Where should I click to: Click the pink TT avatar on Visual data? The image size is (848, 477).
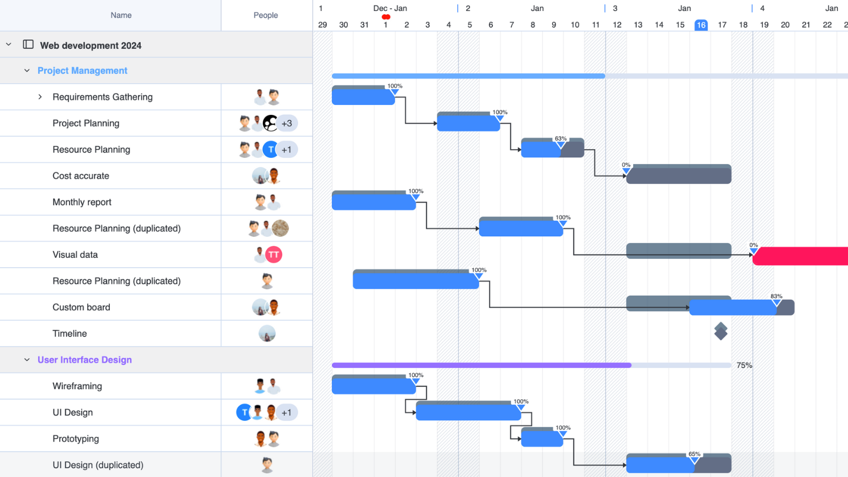point(274,255)
